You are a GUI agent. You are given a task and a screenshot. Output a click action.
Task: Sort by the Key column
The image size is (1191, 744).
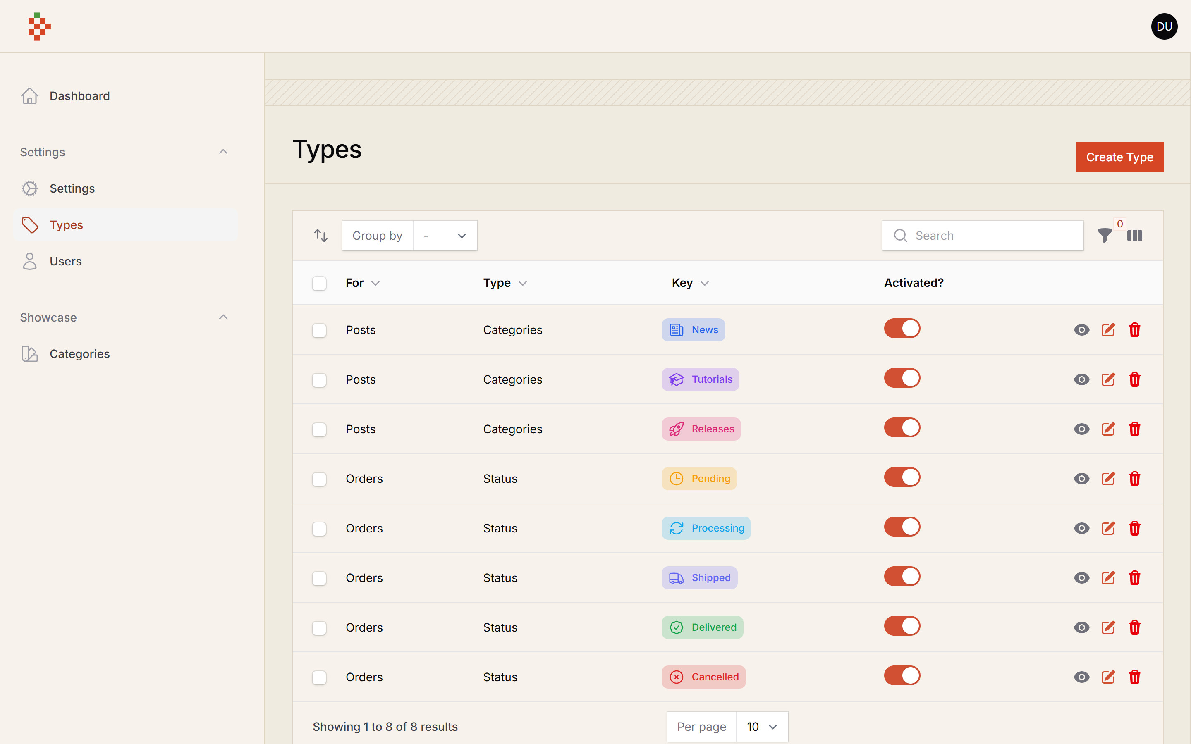tap(690, 283)
